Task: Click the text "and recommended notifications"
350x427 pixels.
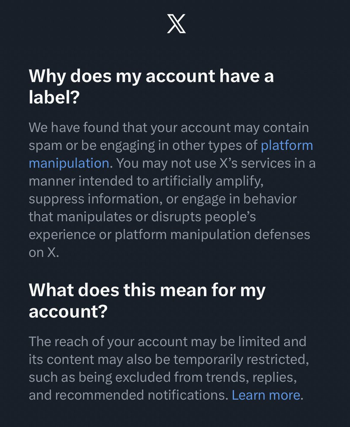Action: point(128,395)
